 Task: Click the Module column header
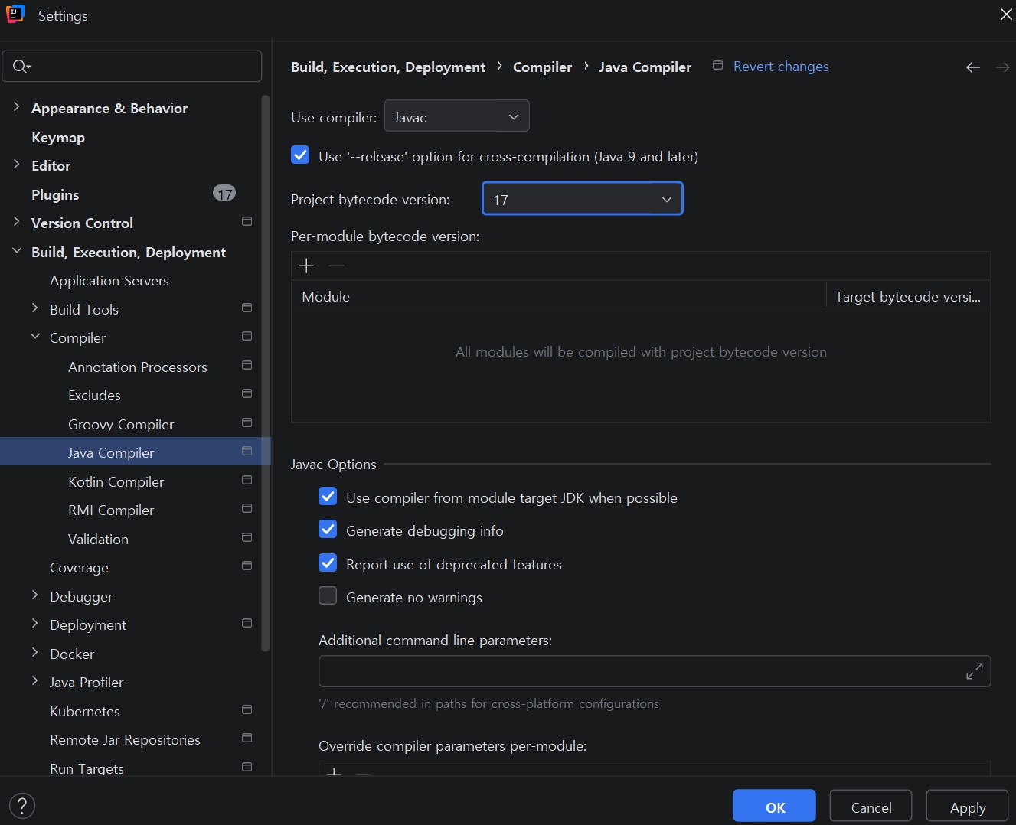tap(558, 296)
